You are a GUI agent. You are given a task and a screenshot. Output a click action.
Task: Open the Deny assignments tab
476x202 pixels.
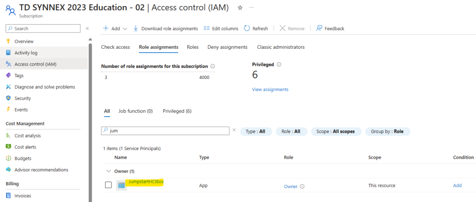pyautogui.click(x=227, y=47)
